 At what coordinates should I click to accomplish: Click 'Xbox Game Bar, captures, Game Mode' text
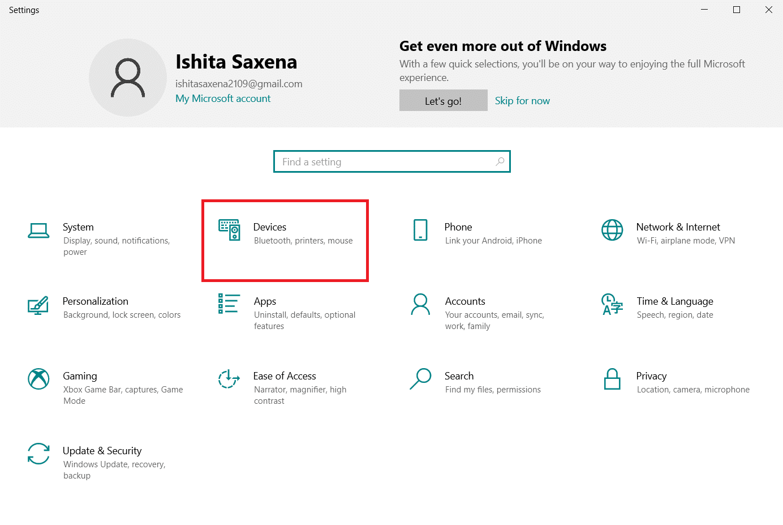pyautogui.click(x=123, y=395)
